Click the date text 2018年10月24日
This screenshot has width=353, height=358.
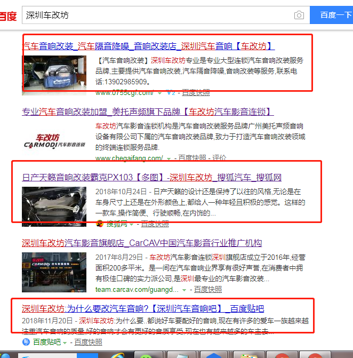click(121, 192)
